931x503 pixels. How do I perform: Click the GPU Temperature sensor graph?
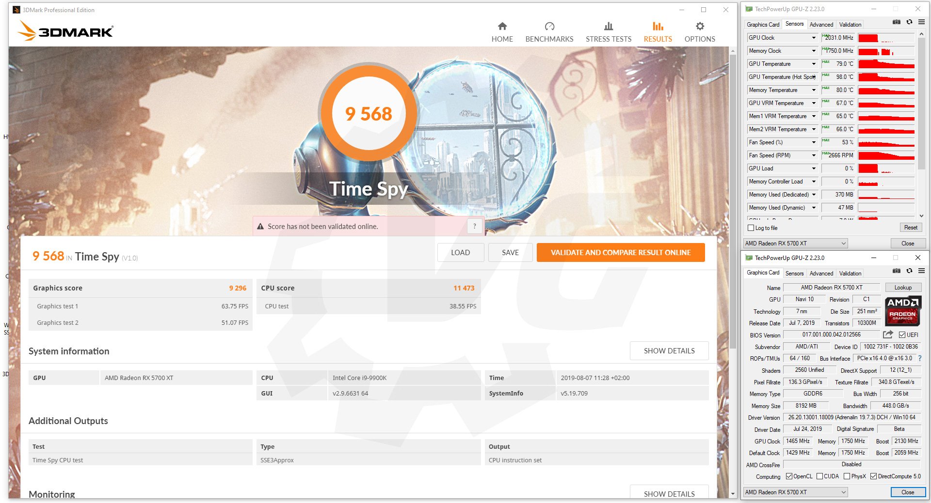[886, 64]
